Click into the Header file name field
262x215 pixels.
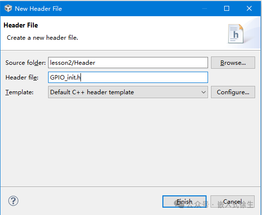click(x=128, y=78)
